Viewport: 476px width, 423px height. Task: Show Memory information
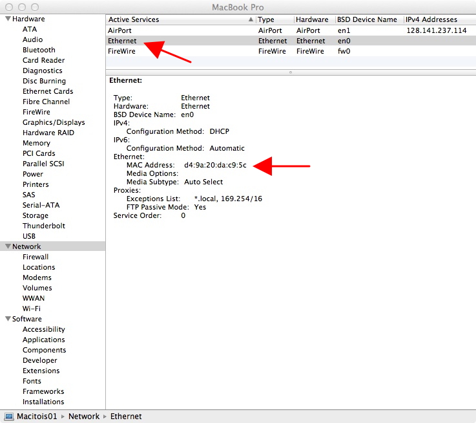pos(36,143)
